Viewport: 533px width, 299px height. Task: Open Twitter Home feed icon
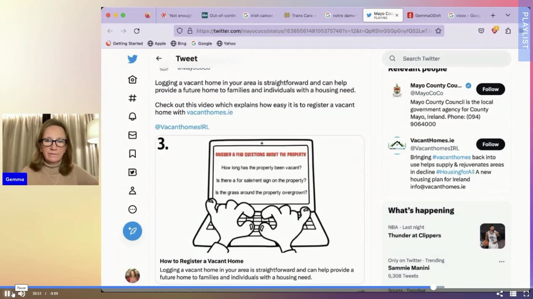(132, 79)
